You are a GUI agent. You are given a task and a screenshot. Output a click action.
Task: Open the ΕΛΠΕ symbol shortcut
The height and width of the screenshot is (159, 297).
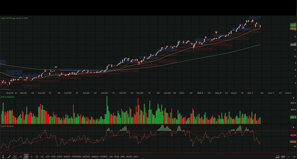pyautogui.click(x=60, y=157)
